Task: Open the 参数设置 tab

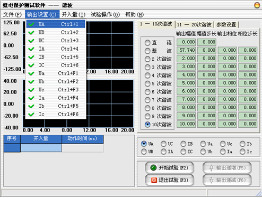Action: click(226, 24)
